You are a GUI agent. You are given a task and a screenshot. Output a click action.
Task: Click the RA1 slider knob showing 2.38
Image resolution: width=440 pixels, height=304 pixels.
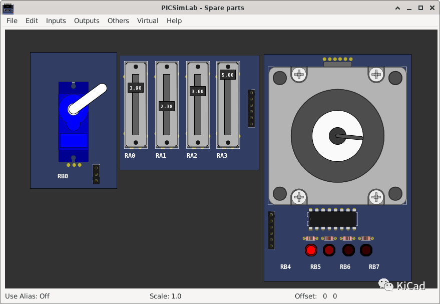click(x=167, y=106)
